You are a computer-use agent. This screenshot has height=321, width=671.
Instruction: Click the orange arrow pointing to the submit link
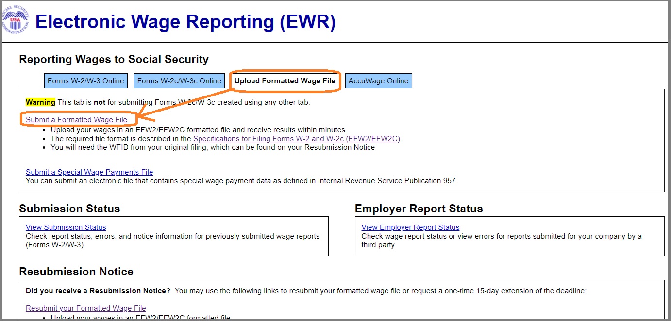point(185,104)
